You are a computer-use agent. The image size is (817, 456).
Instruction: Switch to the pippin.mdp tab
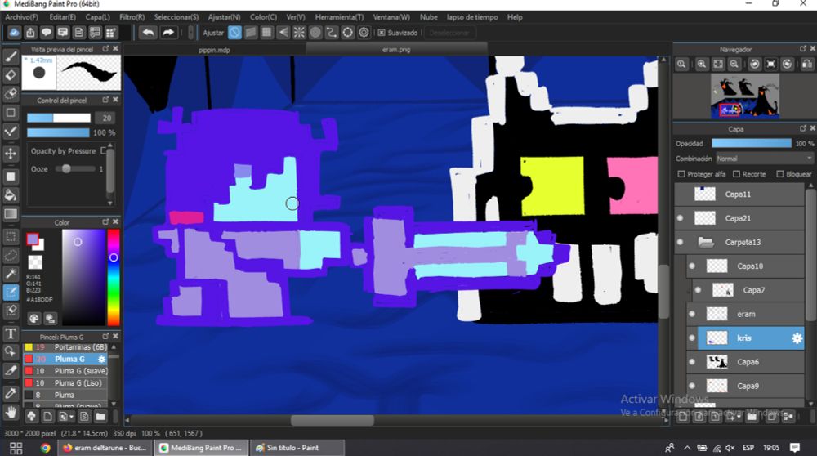tap(214, 50)
